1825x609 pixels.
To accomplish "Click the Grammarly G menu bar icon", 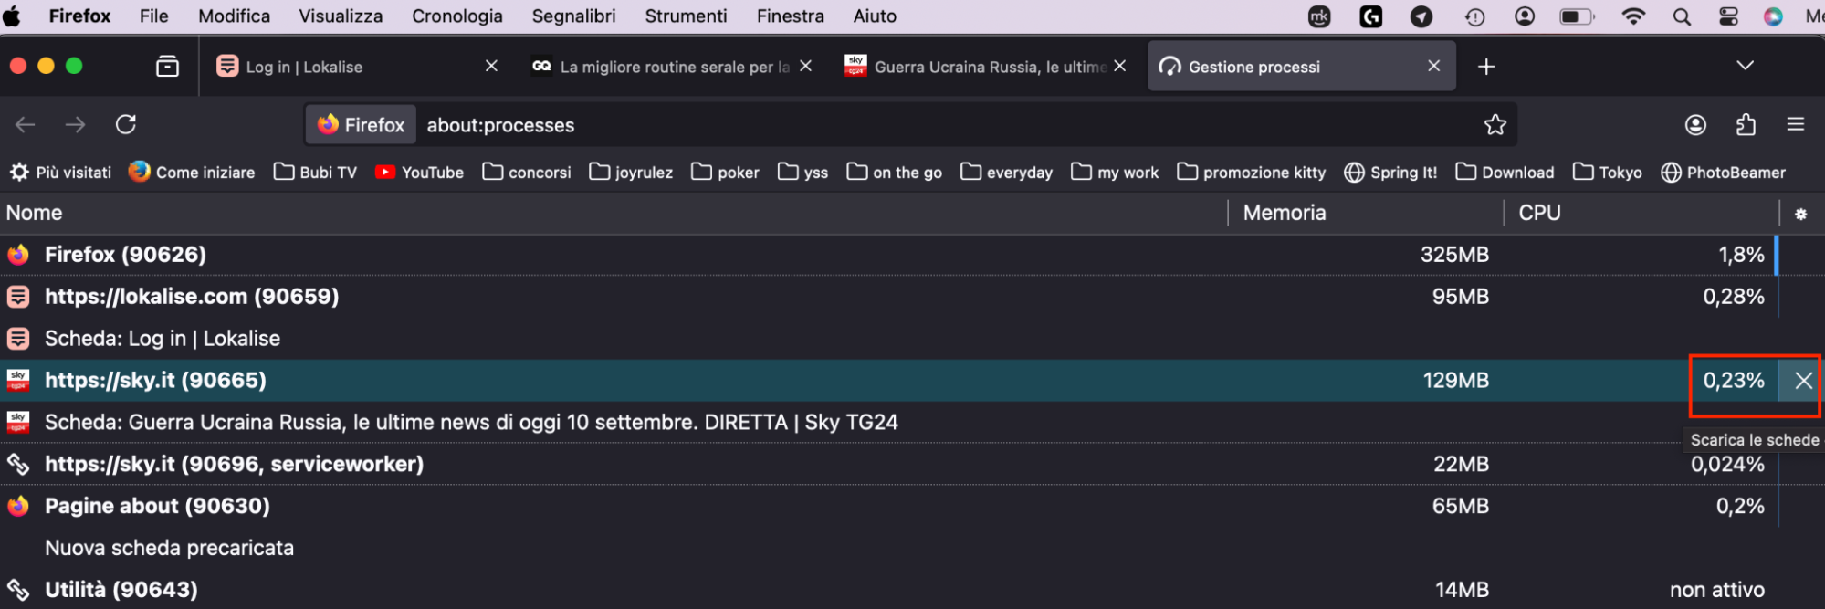I will pos(1370,16).
